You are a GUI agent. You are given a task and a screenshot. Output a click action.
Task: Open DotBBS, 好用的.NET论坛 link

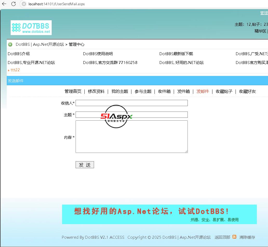[x=182, y=62]
